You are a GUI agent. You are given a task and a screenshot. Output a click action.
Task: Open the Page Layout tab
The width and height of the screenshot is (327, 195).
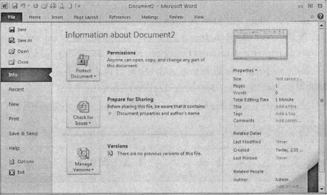(x=86, y=17)
